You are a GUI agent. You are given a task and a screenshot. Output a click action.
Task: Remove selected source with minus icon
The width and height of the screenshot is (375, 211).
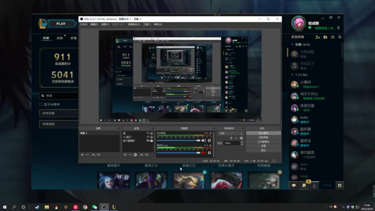[x=130, y=155]
